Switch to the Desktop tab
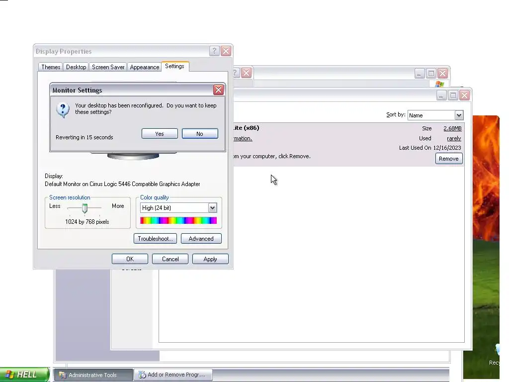 coord(76,67)
